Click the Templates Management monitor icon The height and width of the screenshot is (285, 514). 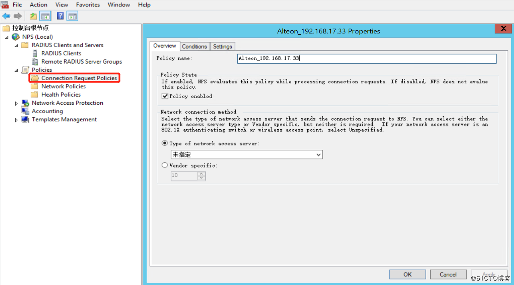[25, 120]
